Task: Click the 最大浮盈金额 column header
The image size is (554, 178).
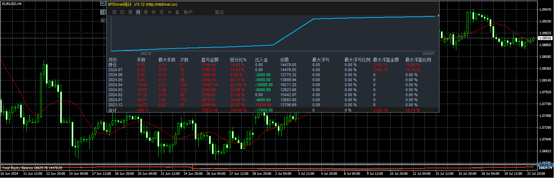Action: tap(386, 60)
